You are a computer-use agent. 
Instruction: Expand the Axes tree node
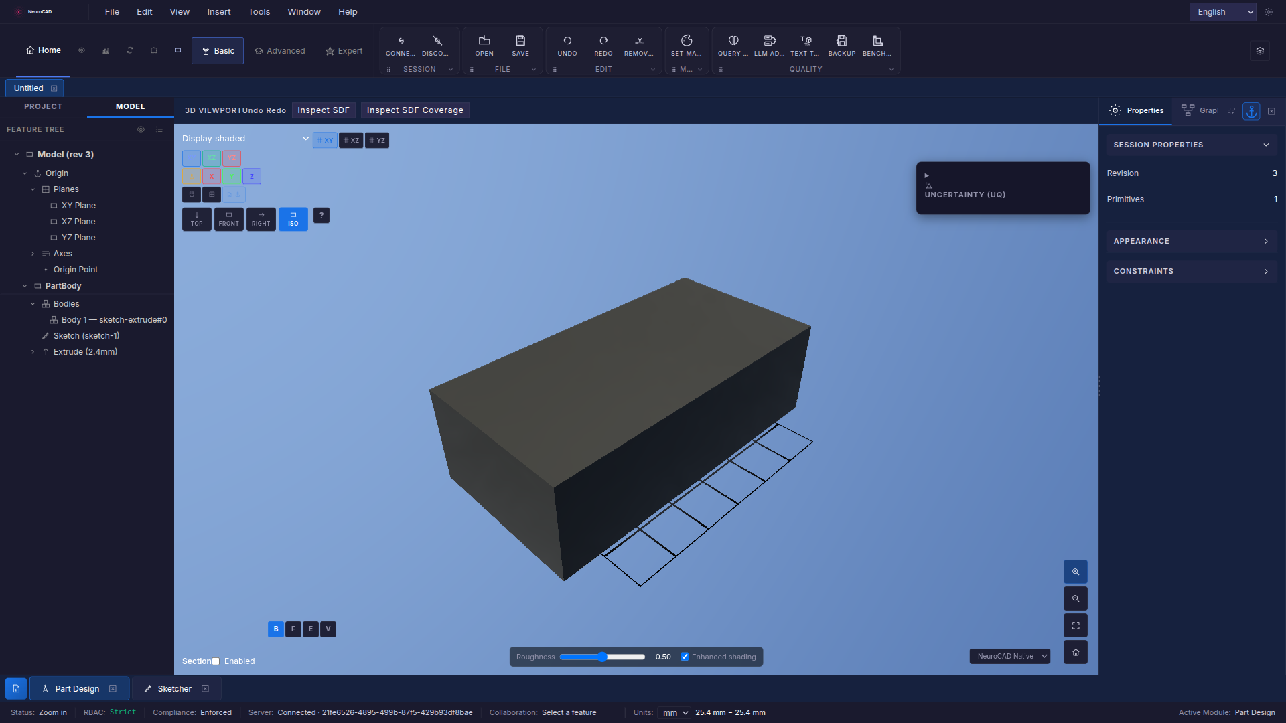(33, 254)
